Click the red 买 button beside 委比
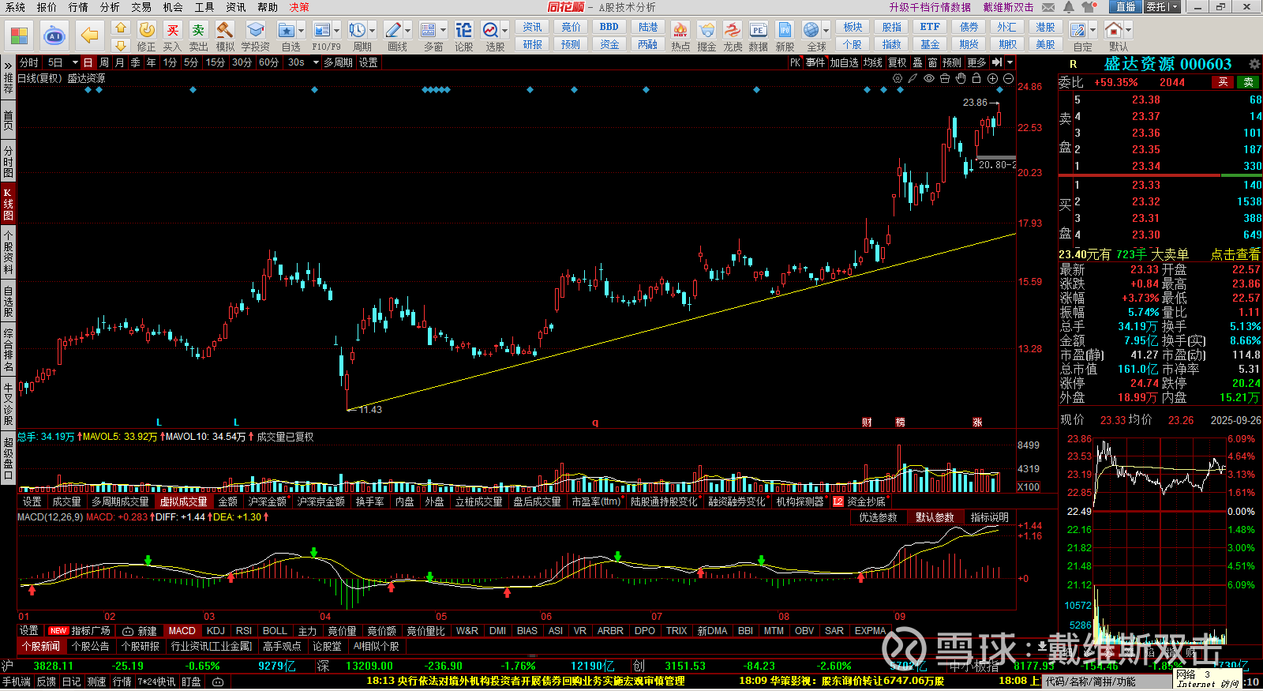The height and width of the screenshot is (691, 1263). [x=1223, y=82]
